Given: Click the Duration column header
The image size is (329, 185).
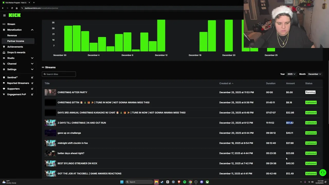Looking at the screenshot, I should (271, 83).
